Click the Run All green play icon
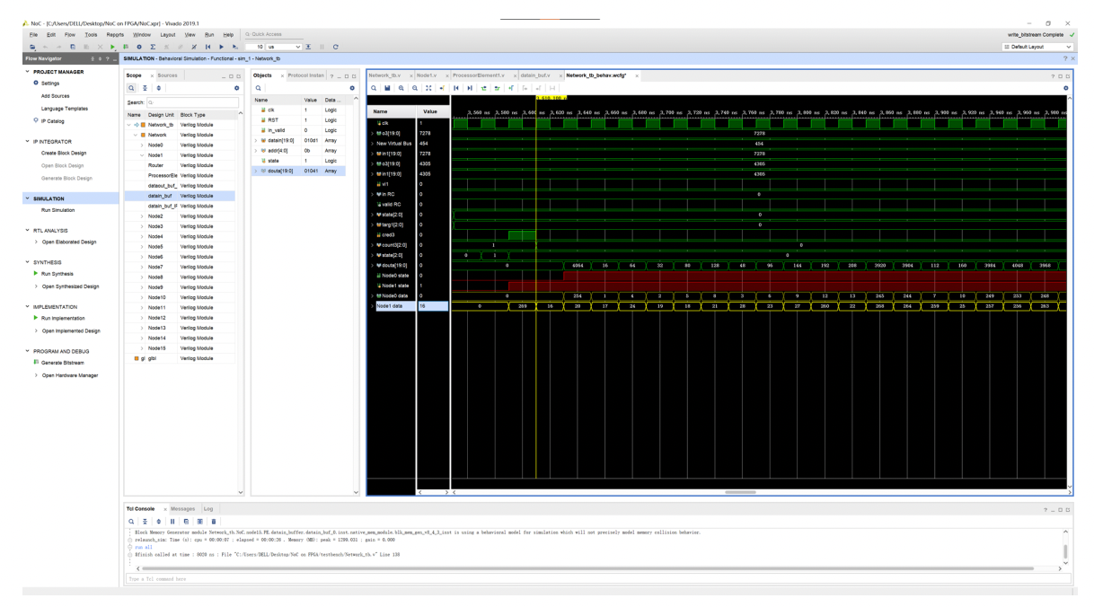The height and width of the screenshot is (607, 1094). pos(114,46)
